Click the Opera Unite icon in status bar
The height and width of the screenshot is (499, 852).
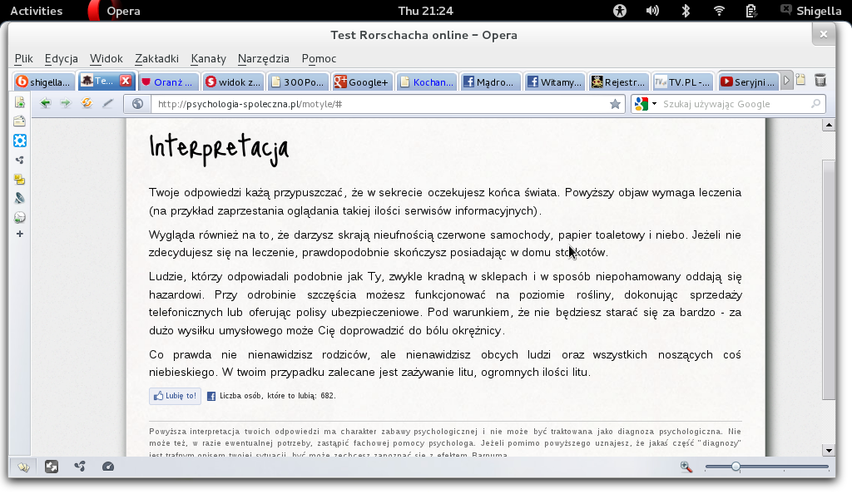80,467
